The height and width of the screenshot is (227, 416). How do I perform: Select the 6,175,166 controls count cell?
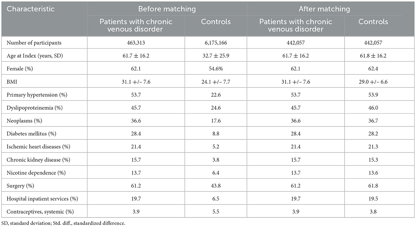(216, 43)
